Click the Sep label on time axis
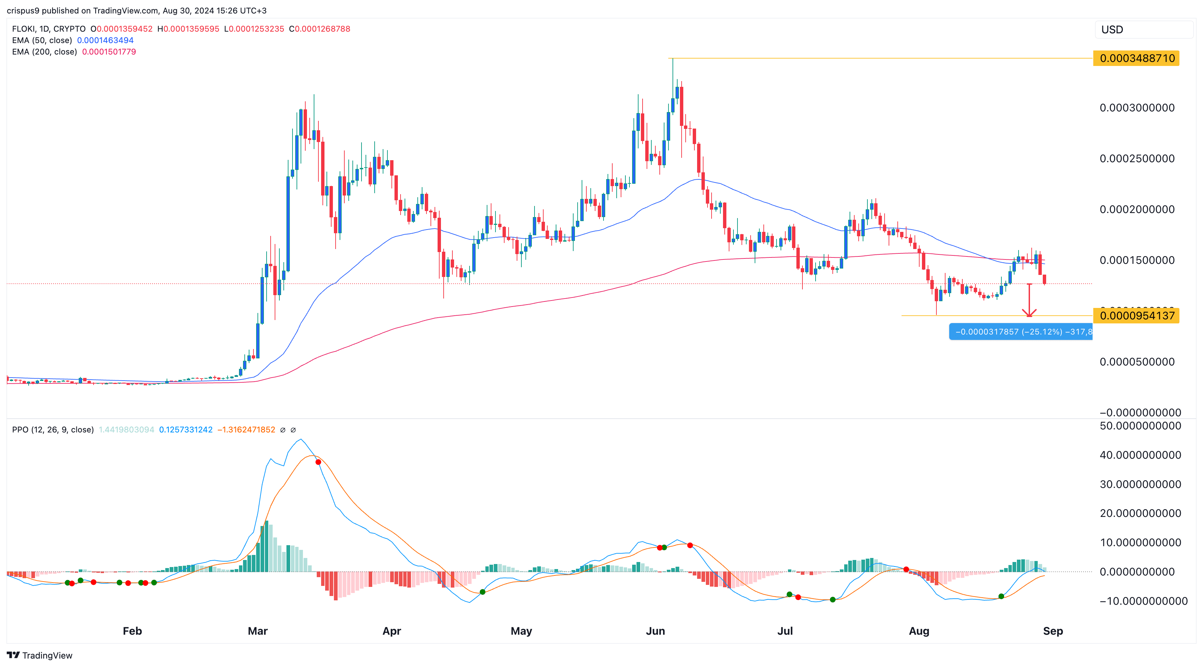1203x667 pixels. (x=1053, y=631)
